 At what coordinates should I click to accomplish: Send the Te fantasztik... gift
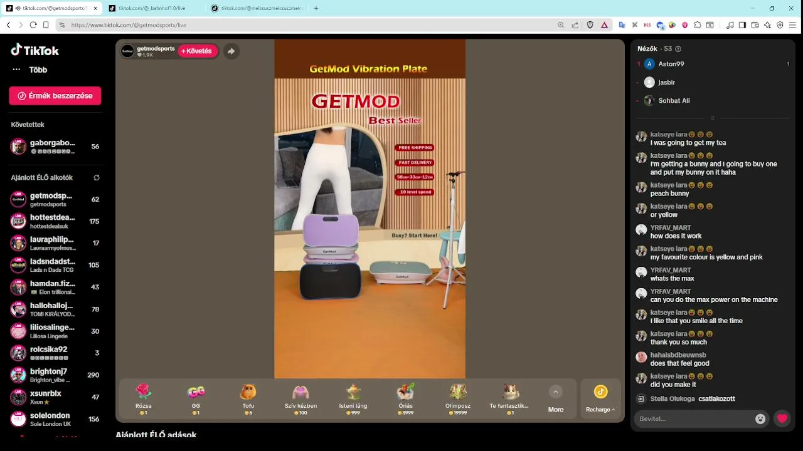pyautogui.click(x=509, y=399)
